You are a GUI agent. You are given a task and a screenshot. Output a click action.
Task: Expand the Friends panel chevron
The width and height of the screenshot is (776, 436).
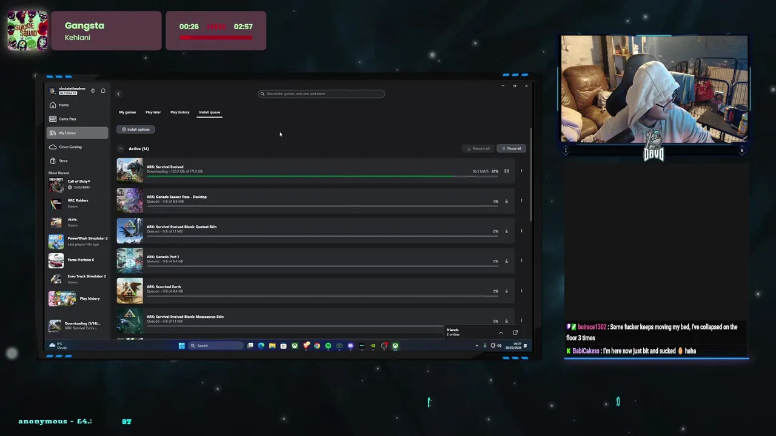tap(501, 332)
